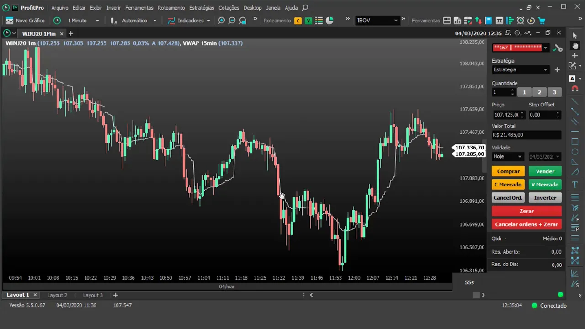
Task: Click the red Zerar button
Action: tap(526, 211)
